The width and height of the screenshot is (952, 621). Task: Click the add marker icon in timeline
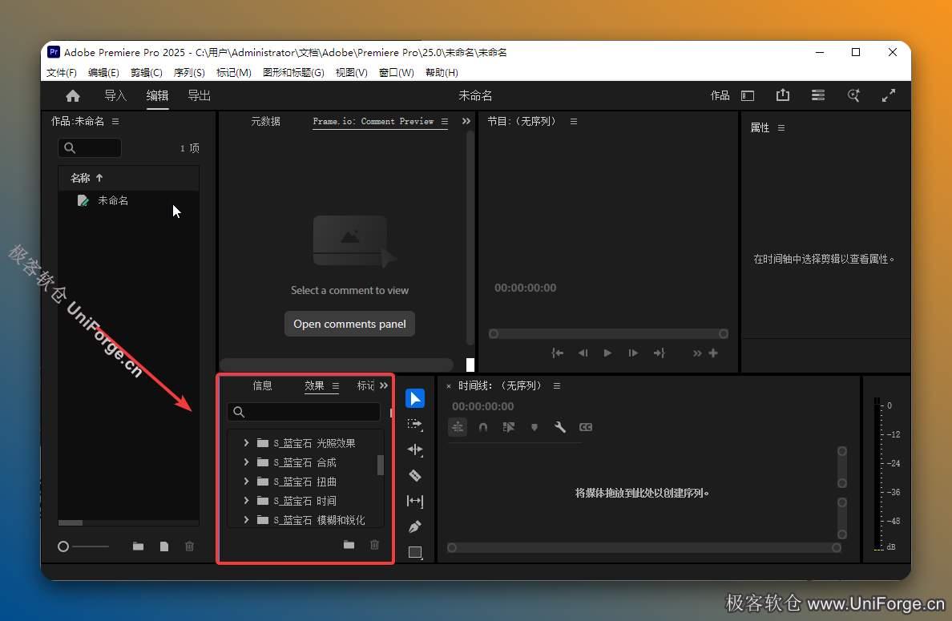click(x=534, y=427)
